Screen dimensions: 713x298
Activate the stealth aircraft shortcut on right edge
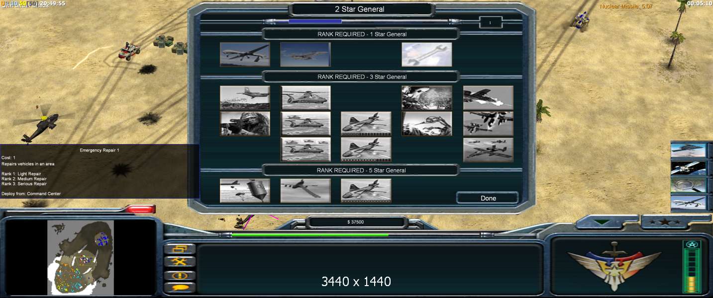pos(689,150)
